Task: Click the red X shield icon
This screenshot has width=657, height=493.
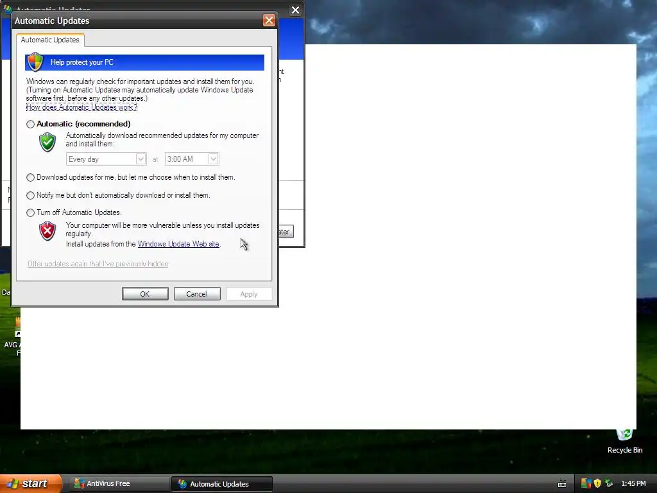Action: coord(47,231)
